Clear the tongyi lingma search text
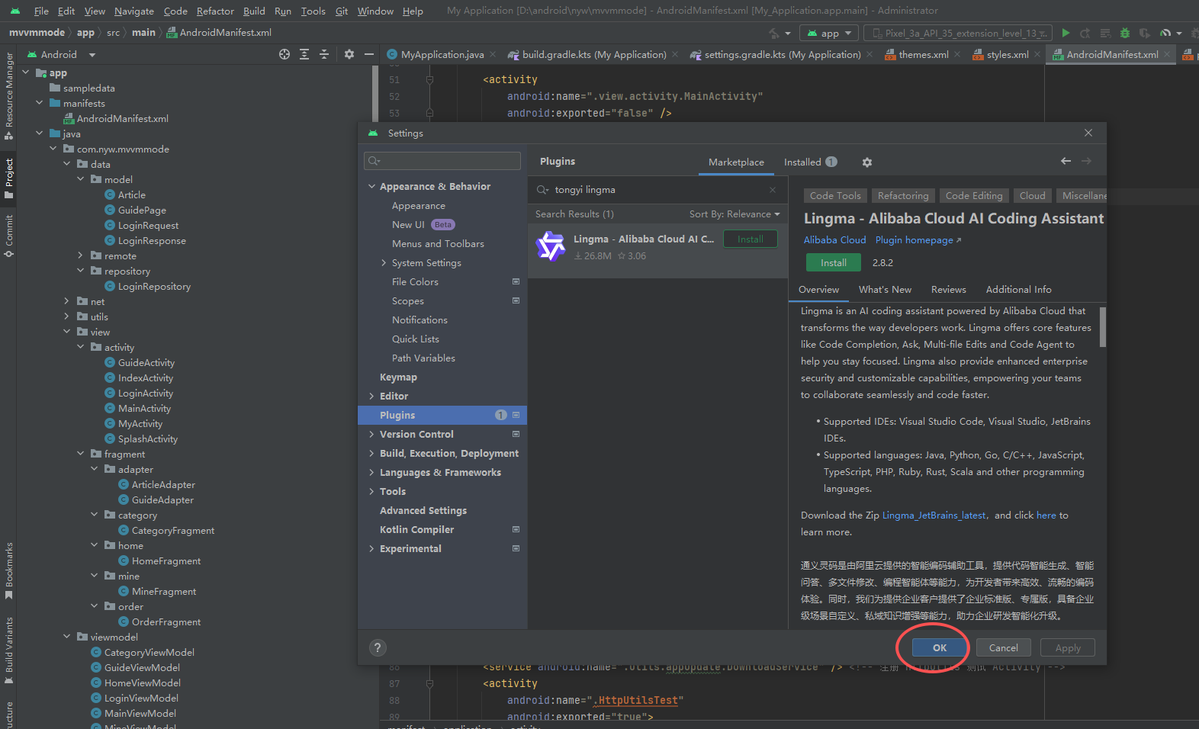This screenshot has width=1199, height=729. pyautogui.click(x=773, y=190)
